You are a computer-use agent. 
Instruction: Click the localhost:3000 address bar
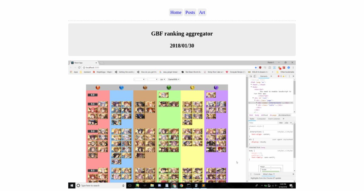[167, 68]
